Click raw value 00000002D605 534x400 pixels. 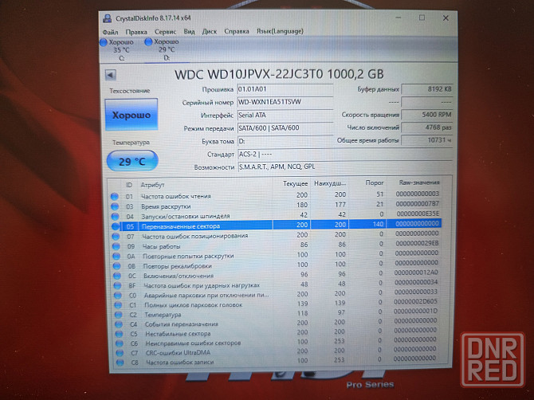pyautogui.click(x=416, y=301)
